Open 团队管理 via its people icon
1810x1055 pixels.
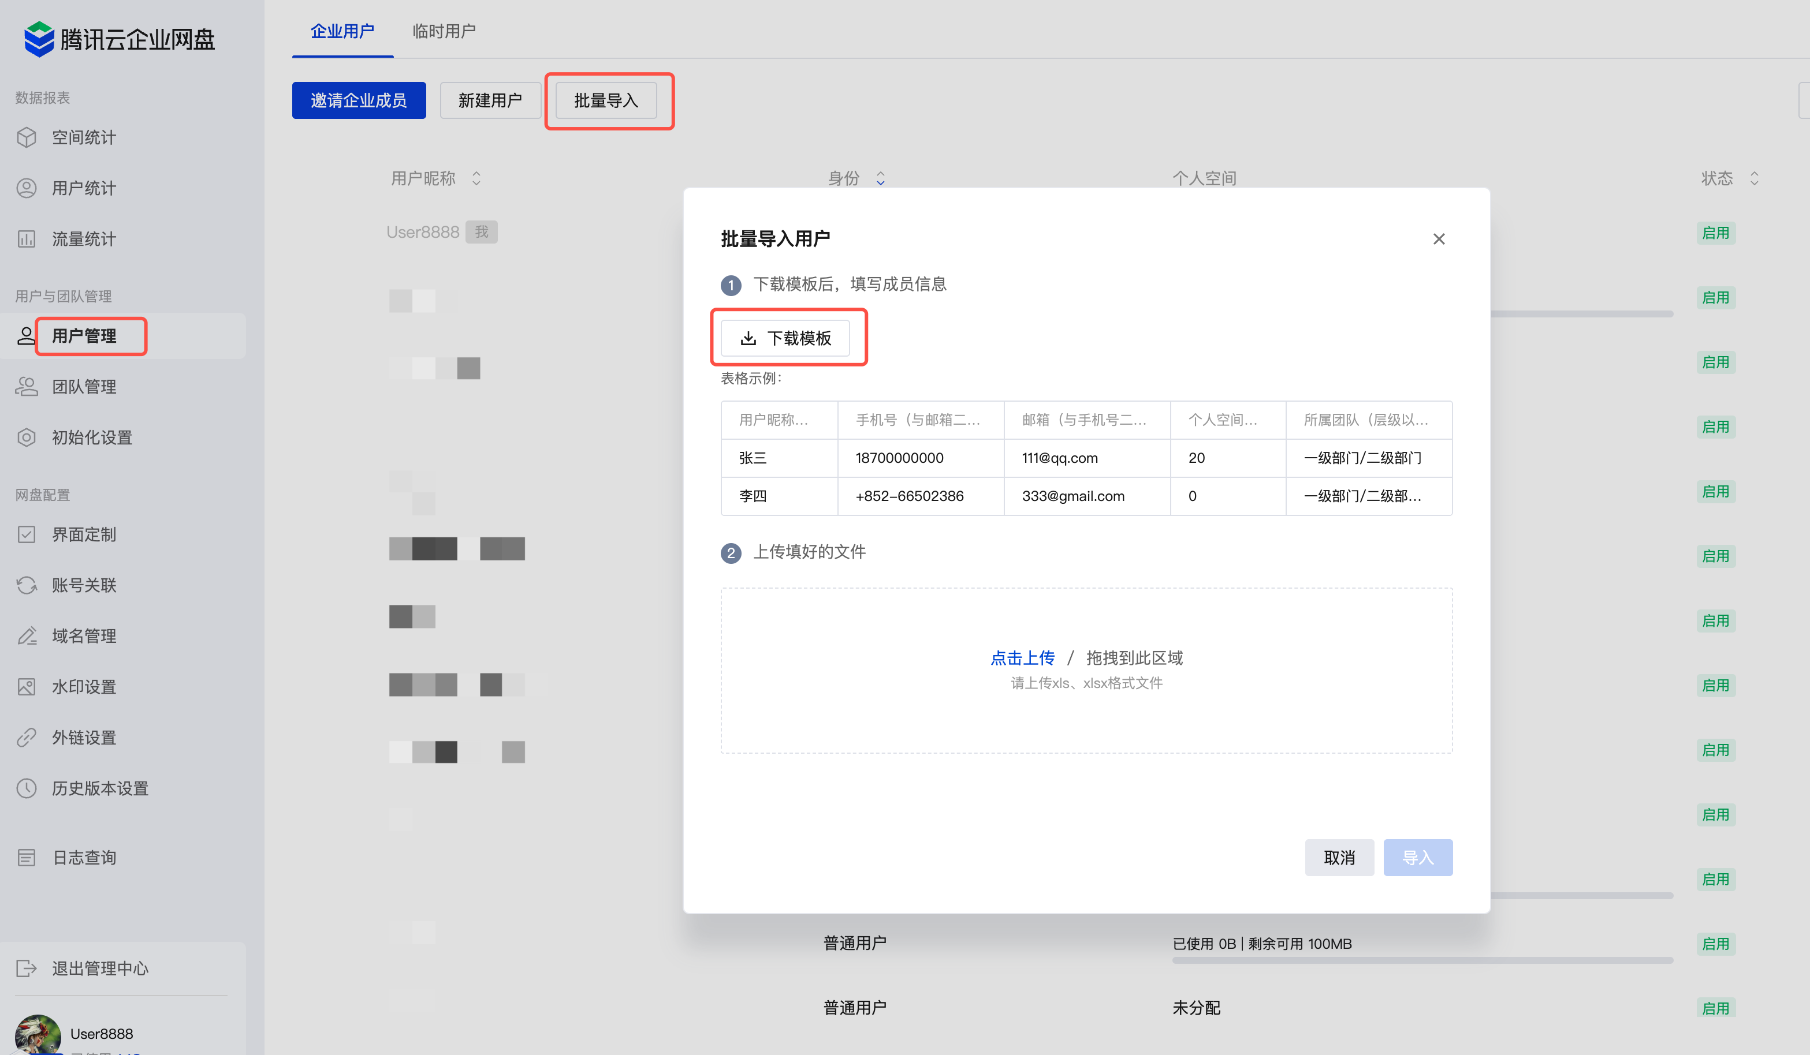27,387
